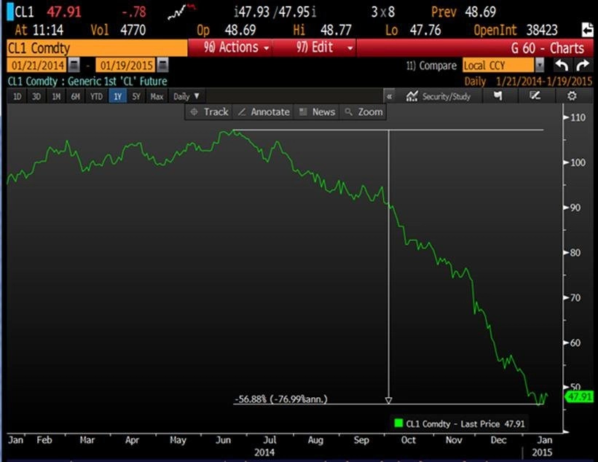Click the undo arrow icon
The image size is (598, 462).
[562, 66]
